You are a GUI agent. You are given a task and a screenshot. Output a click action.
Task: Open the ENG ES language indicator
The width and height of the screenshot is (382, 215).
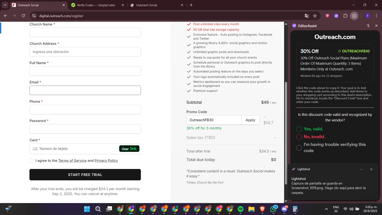point(336,209)
